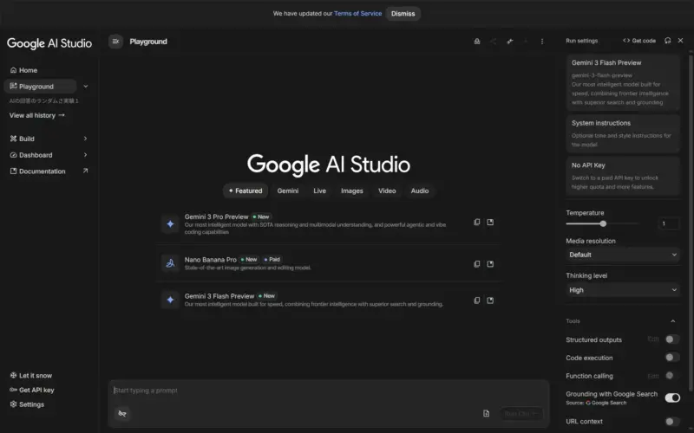Adjust the Temperature slider
Screen dimensions: 694x433
[603, 223]
